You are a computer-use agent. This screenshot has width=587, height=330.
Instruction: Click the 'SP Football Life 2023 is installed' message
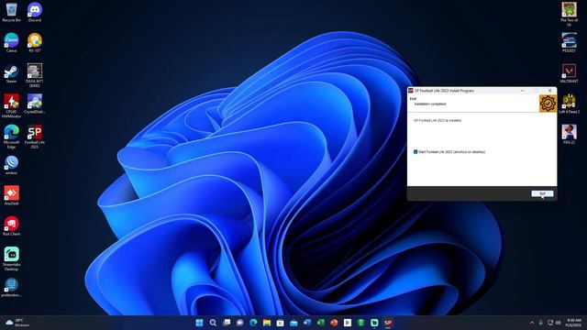[437, 120]
